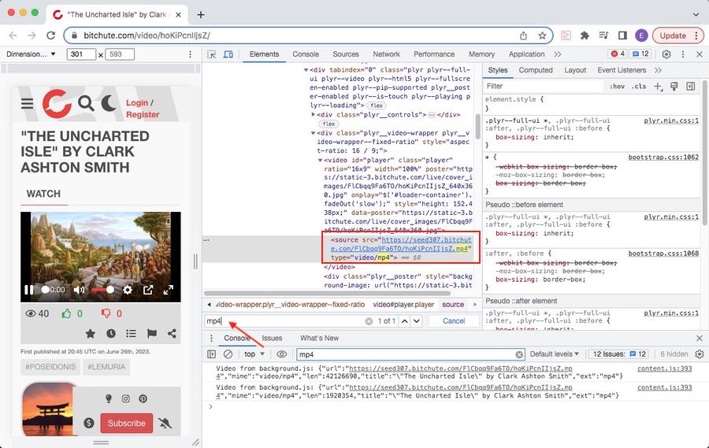Add new style rule plus icon
This screenshot has width=709, height=448.
tap(658, 87)
